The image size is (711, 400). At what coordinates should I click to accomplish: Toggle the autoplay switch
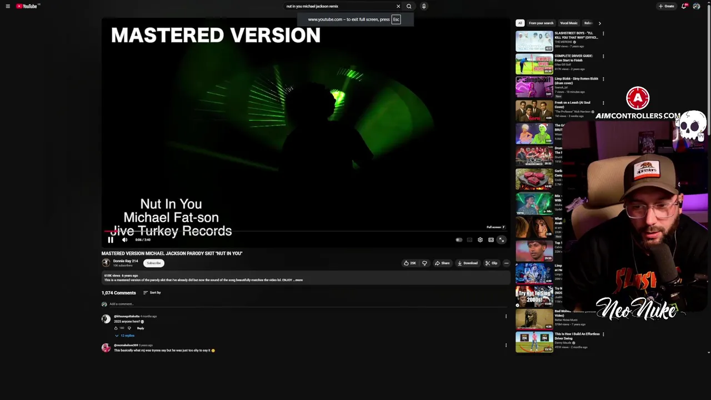459,240
